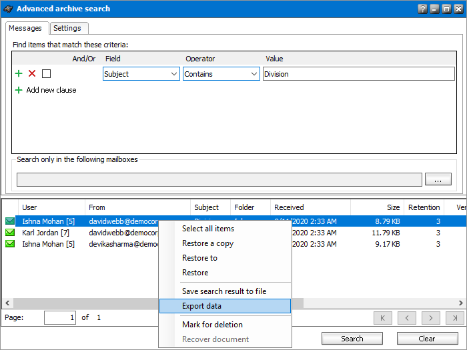Image resolution: width=467 pixels, height=350 pixels.
Task: Select Save search result to file
Action: [x=224, y=291]
